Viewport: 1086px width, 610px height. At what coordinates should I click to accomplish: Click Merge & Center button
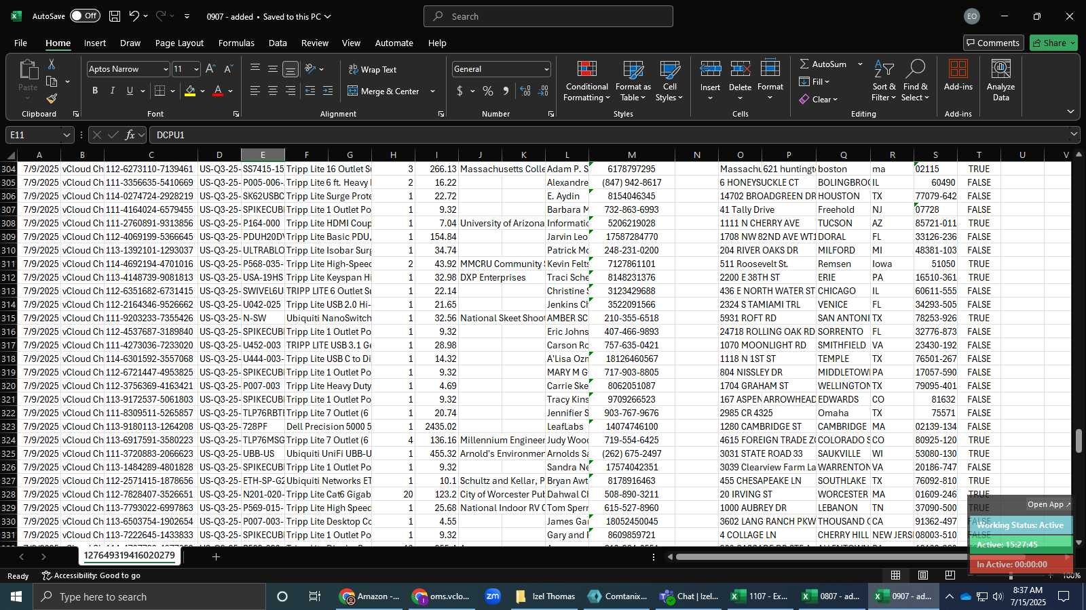(x=383, y=91)
